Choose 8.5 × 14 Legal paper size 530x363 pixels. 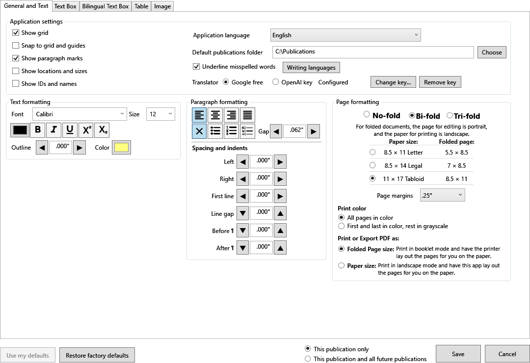[x=372, y=165]
